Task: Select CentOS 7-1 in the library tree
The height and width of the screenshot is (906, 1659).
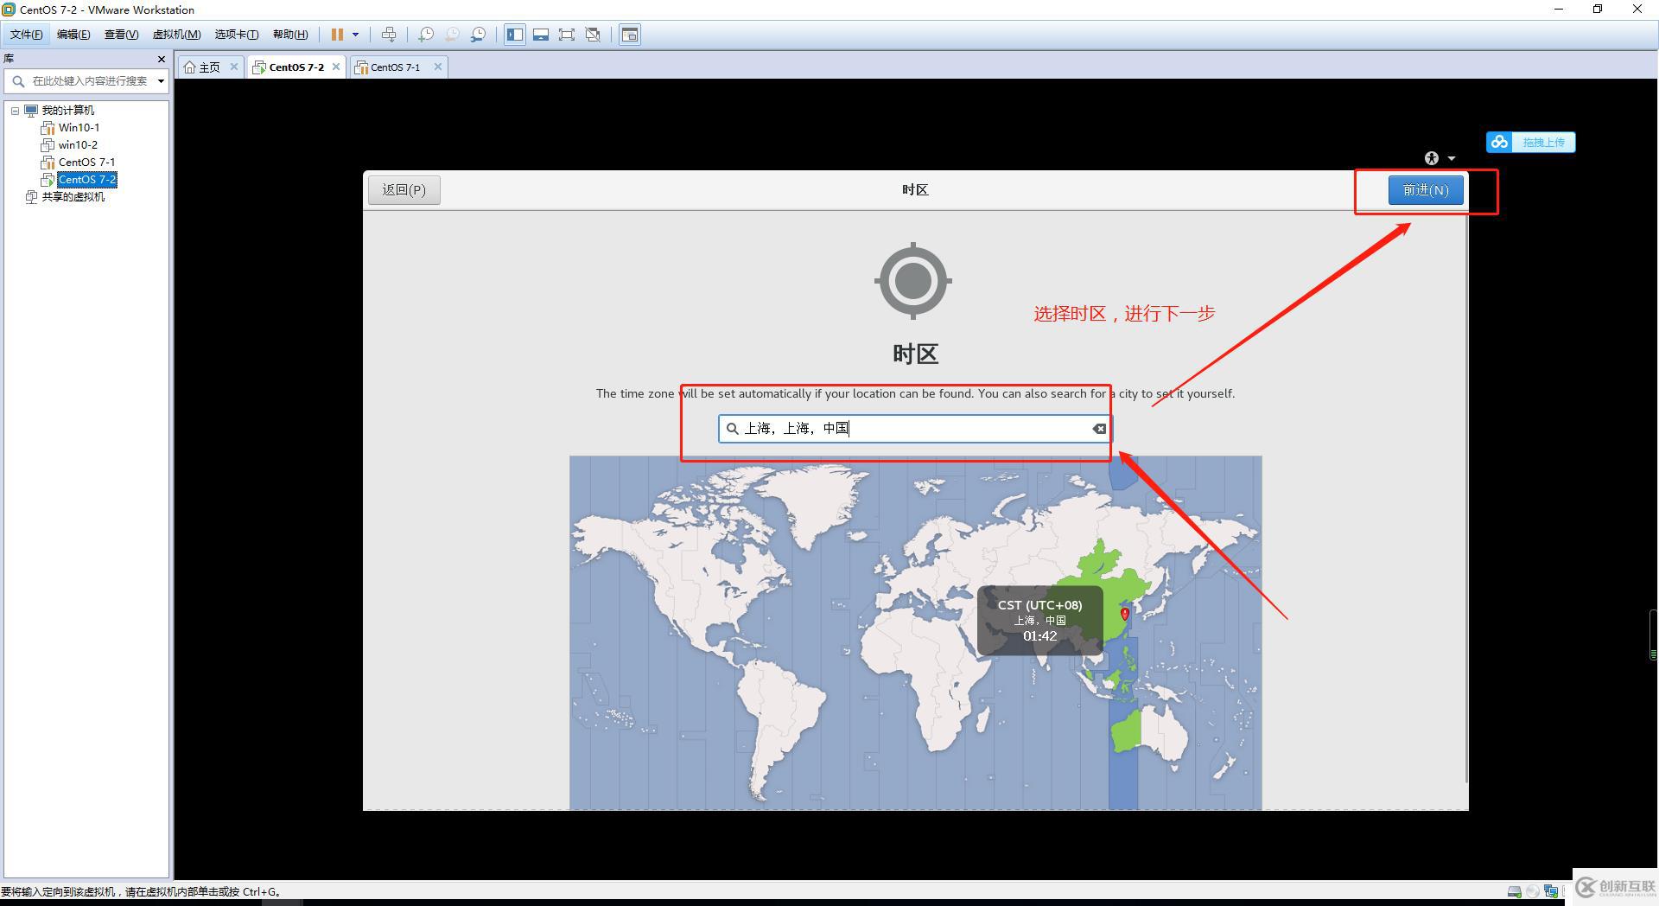Action: coord(86,163)
